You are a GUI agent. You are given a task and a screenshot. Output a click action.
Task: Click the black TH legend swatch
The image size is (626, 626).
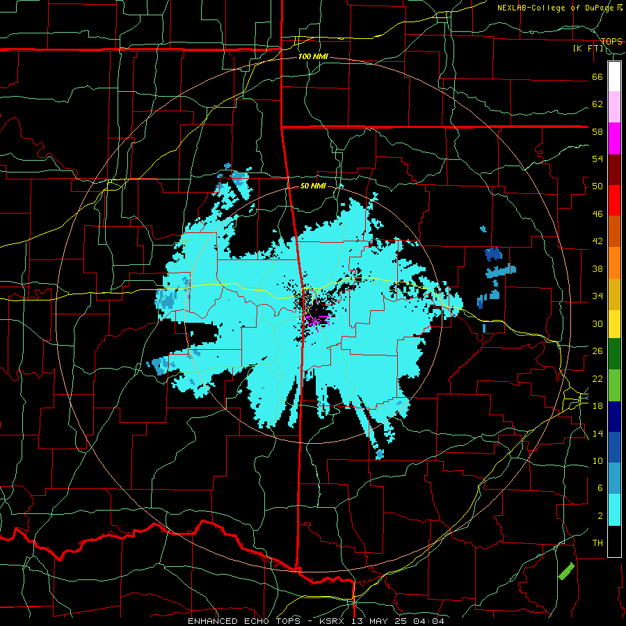pos(614,541)
